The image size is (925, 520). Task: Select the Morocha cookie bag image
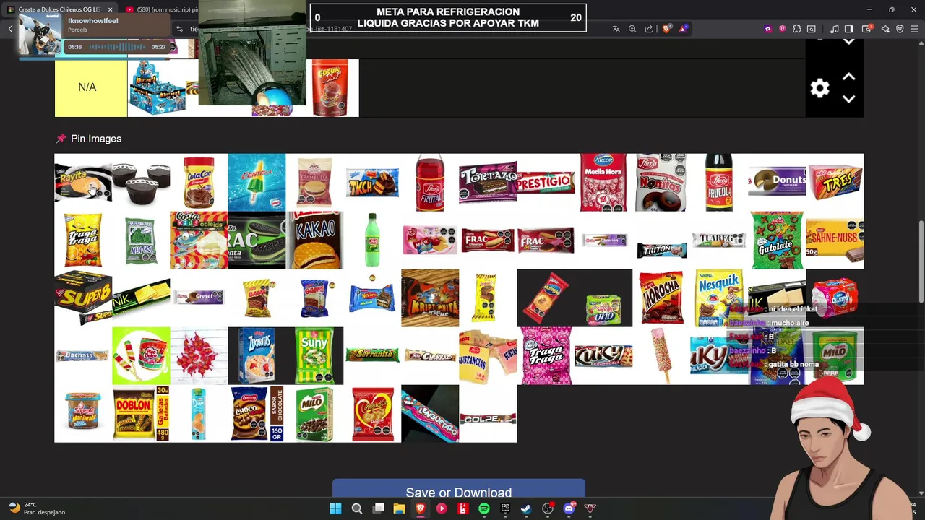click(661, 298)
